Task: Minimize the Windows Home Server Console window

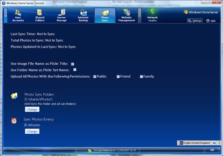Action: pos(204,2)
